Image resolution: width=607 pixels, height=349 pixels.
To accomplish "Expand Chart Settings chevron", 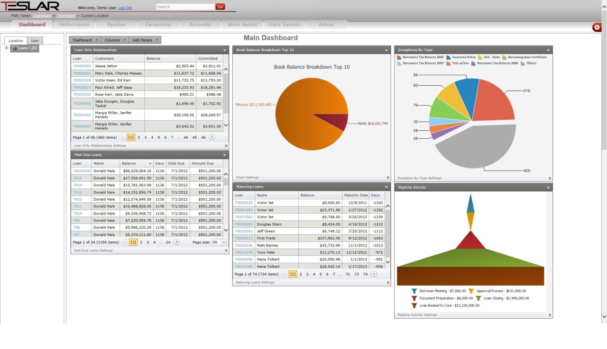I will point(388,178).
